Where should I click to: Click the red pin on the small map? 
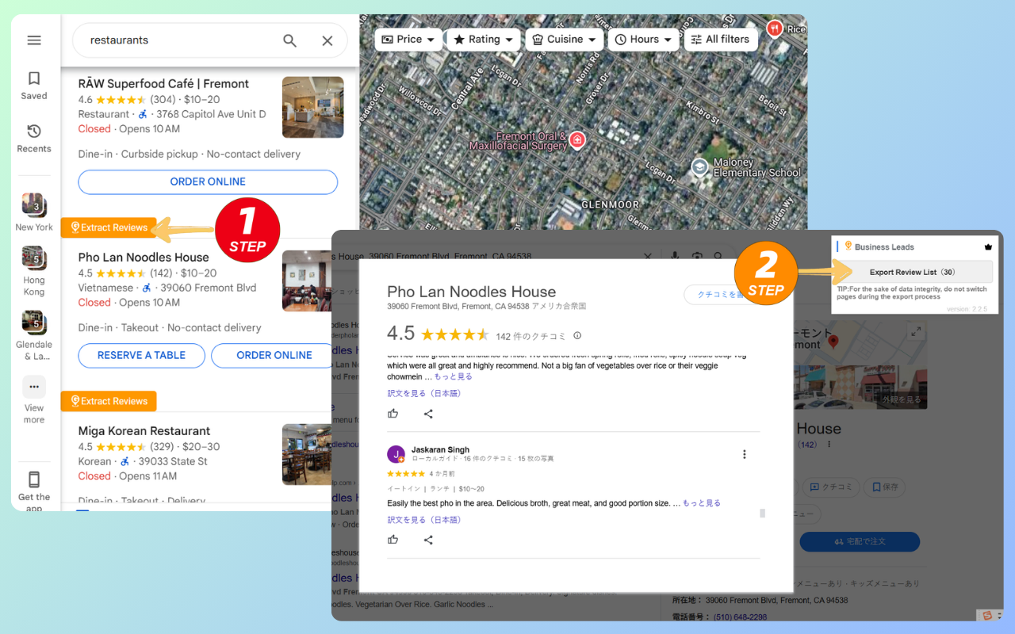(833, 342)
